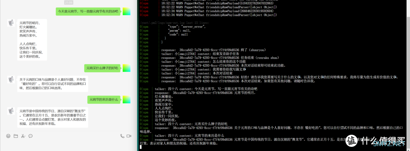
Task: Click bot avatar beside the Lantern Festival poem
Action: (x=11, y=23)
